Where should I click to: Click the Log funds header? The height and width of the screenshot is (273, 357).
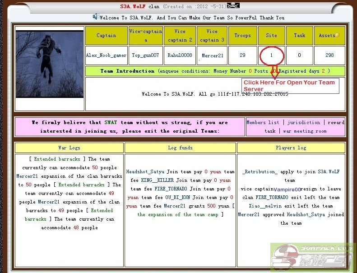tap(180, 148)
